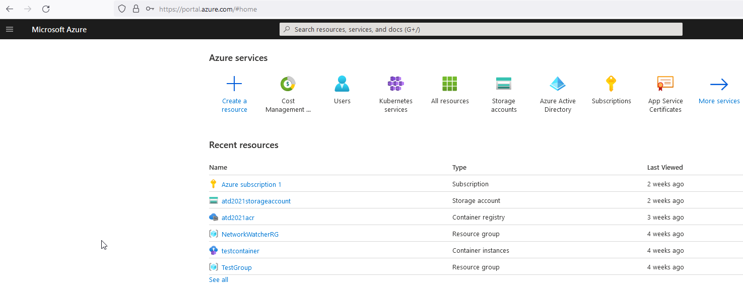743x288 pixels.
Task: Focus the search resources, services, docs box
Action: tap(481, 29)
